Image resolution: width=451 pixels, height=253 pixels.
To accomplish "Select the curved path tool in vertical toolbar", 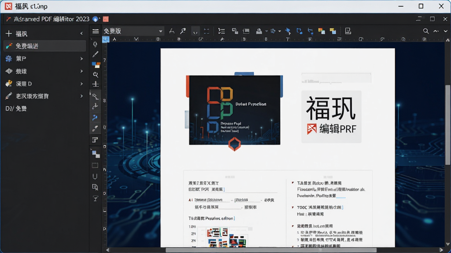I will [95, 106].
